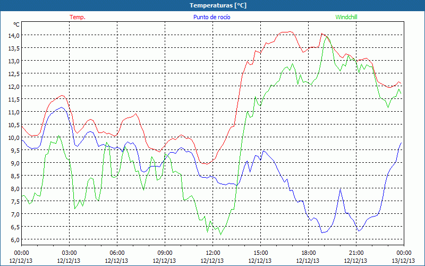Click the 7,5 y-axis value
Screen dimensions: 425x266
tap(15, 201)
